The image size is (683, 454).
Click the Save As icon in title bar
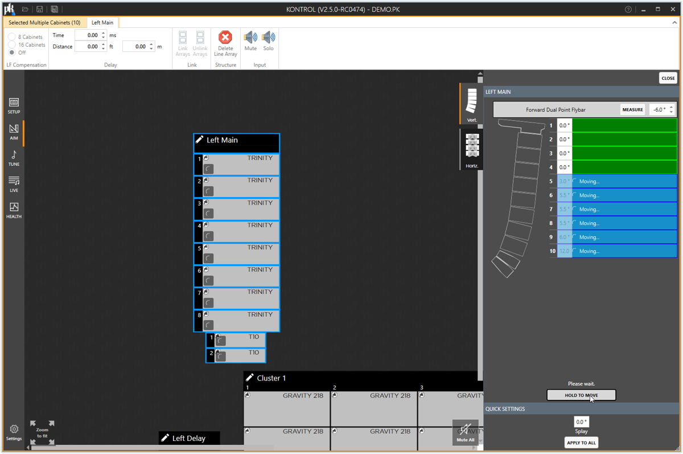click(x=55, y=9)
